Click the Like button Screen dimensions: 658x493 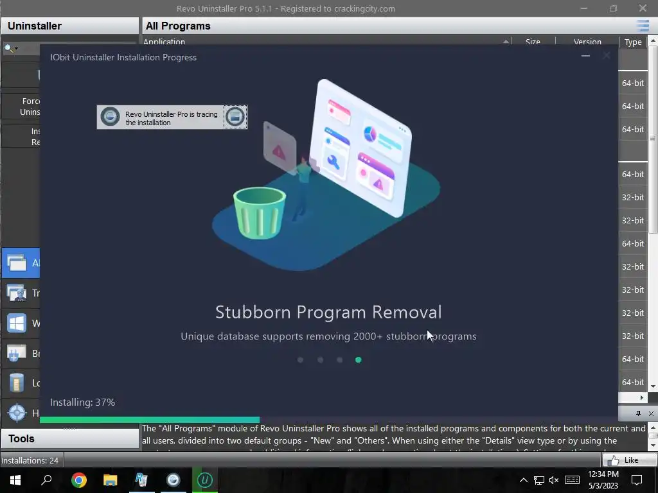pos(630,460)
